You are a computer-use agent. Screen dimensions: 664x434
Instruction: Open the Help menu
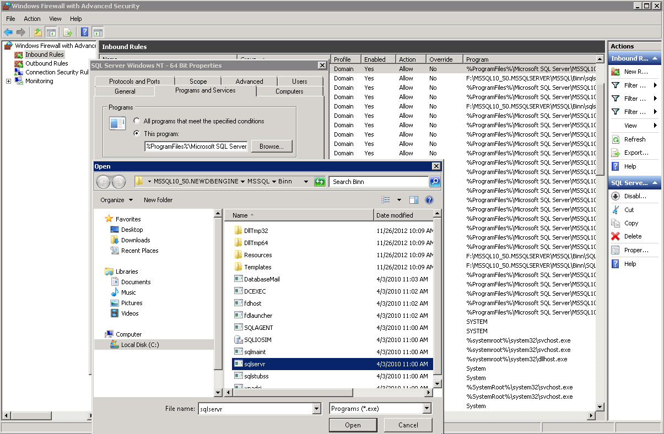click(x=76, y=19)
